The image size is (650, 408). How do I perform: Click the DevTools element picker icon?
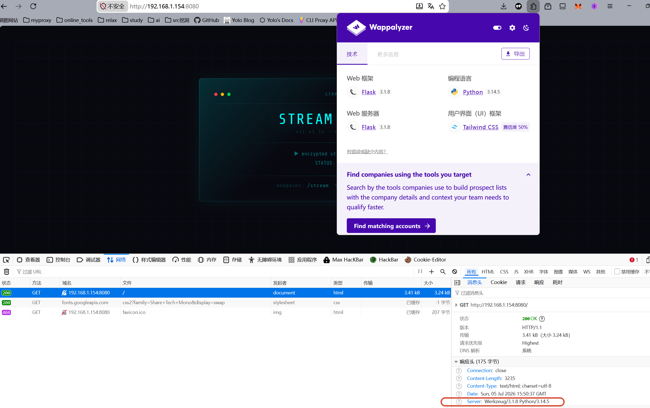6,260
